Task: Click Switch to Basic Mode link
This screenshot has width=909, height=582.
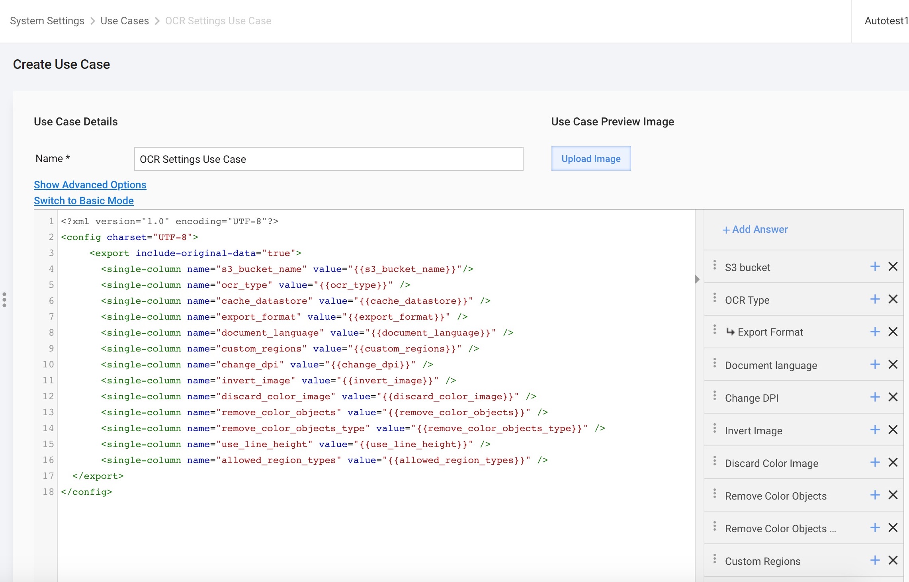Action: pos(84,201)
